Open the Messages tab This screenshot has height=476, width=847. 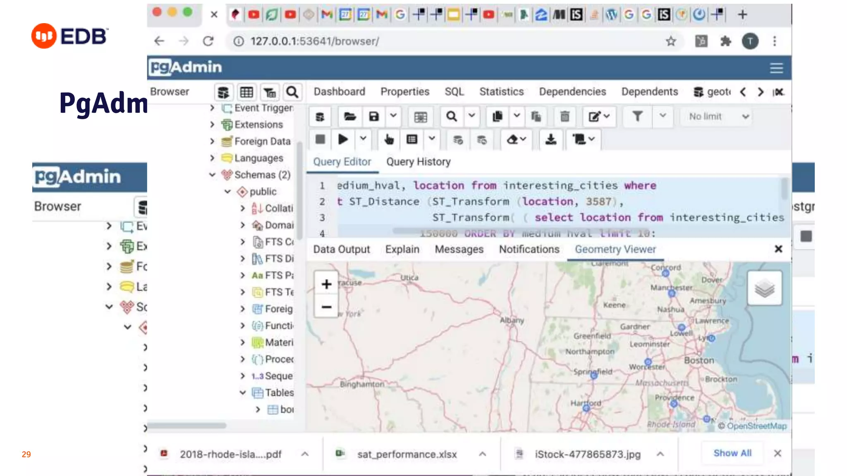tap(459, 250)
